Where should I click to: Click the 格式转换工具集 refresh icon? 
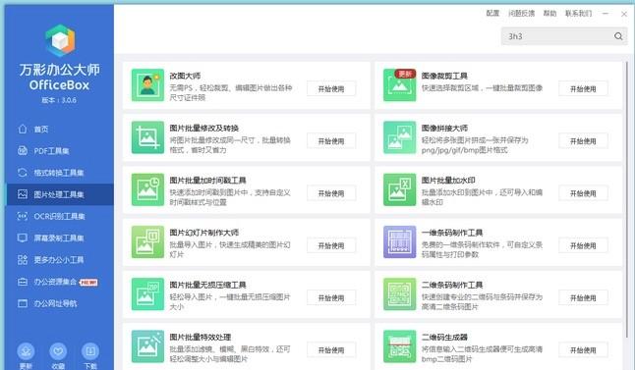click(x=23, y=173)
